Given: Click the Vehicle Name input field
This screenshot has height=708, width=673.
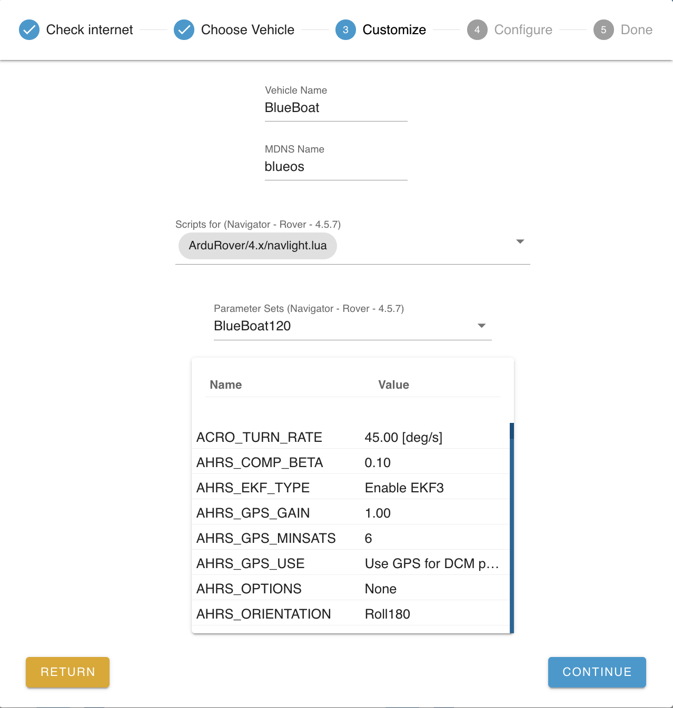Looking at the screenshot, I should click(x=336, y=108).
